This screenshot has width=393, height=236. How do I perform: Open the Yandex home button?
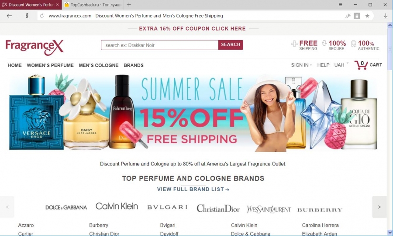tap(27, 16)
